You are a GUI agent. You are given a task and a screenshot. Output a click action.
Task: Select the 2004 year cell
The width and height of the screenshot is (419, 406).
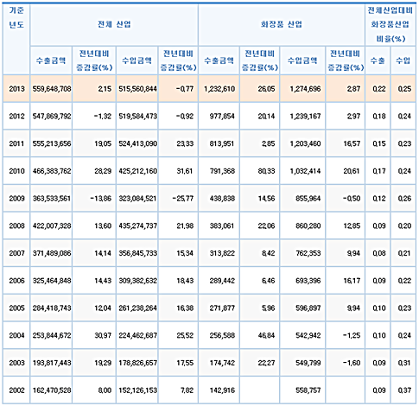click(x=16, y=335)
